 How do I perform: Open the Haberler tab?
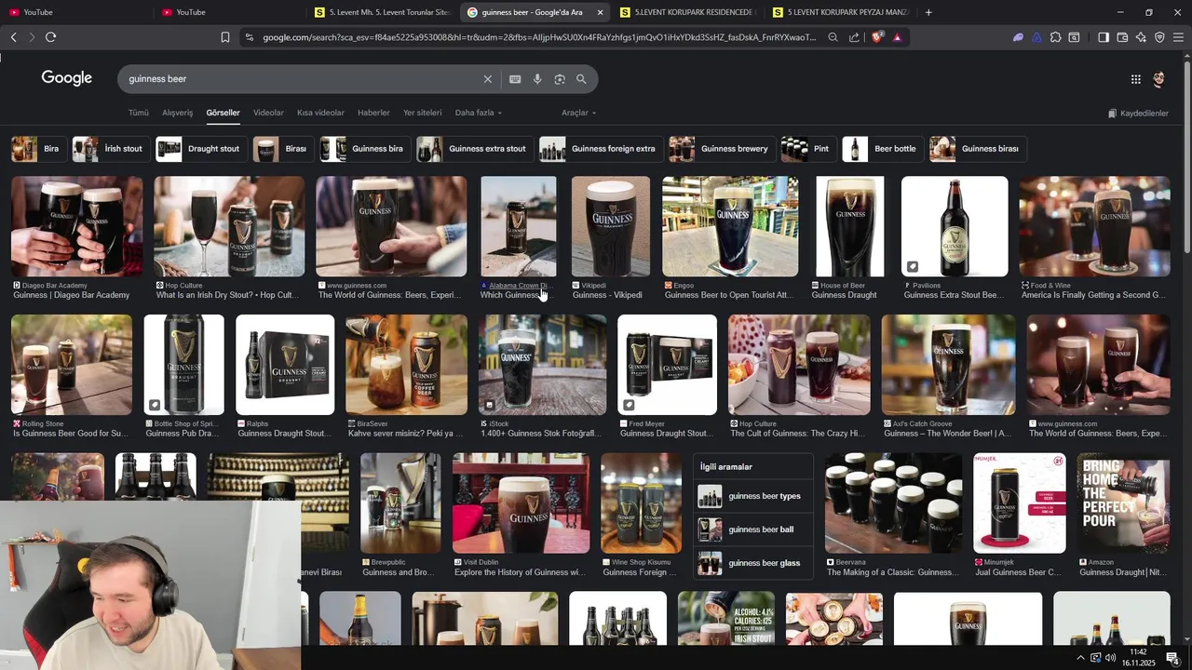tap(373, 113)
